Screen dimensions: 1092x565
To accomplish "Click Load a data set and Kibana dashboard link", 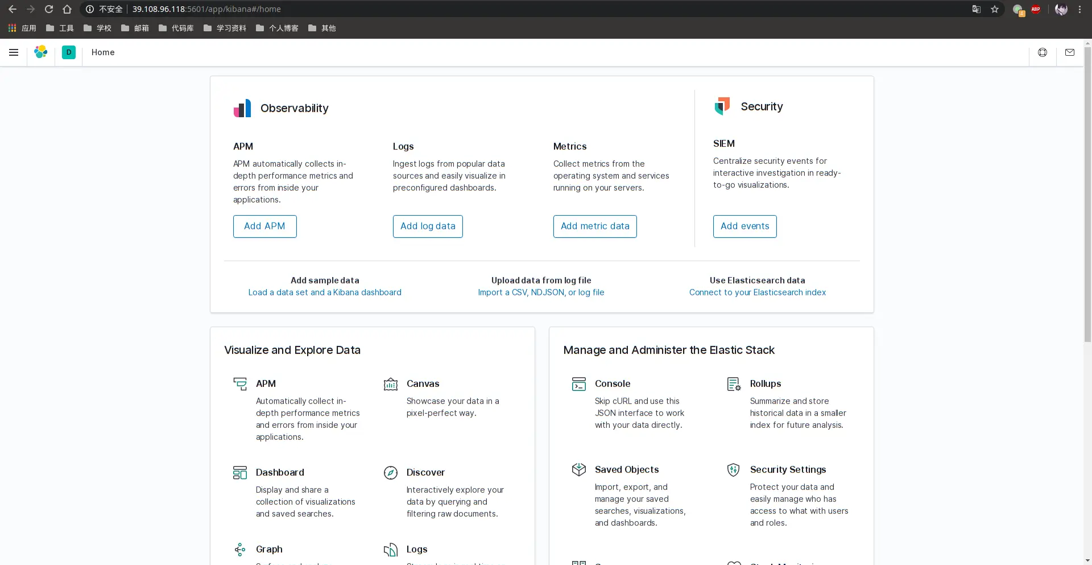I will pos(325,292).
